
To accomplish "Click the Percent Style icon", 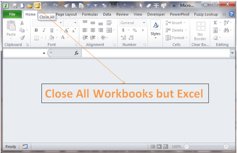I will coord(135,30).
